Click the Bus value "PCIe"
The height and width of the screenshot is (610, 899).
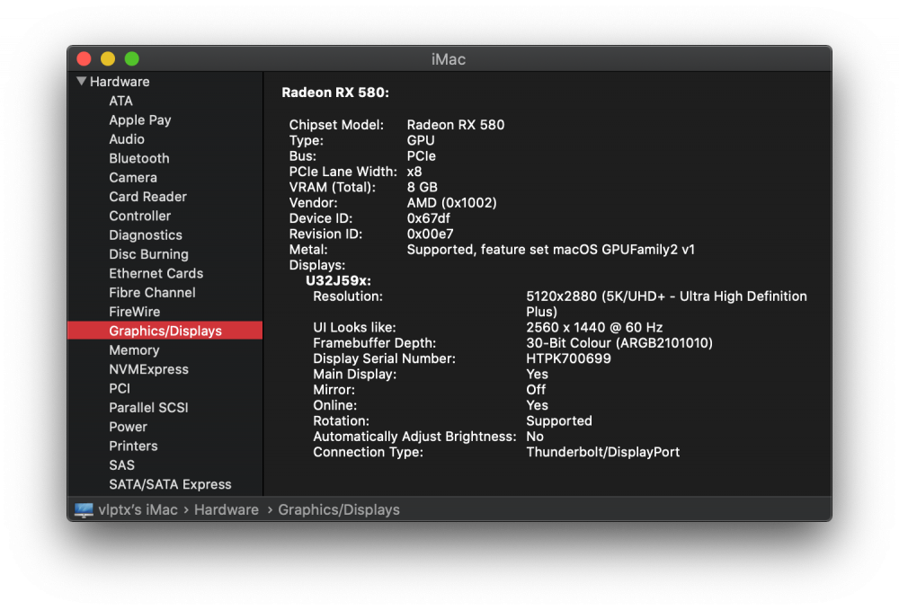pyautogui.click(x=422, y=155)
